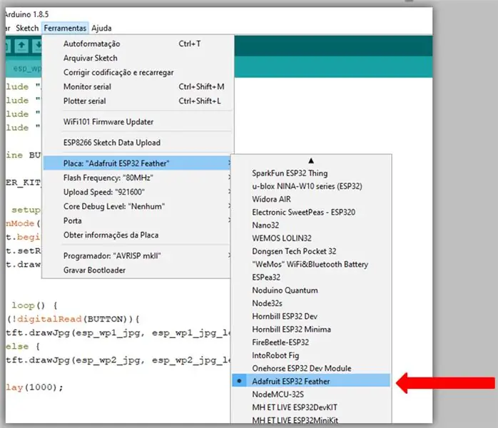Select Onehorse ESP32 Dev Module board

[x=311, y=369]
